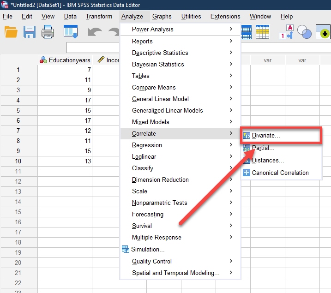
Task: Click the Bivariate correlation icon
Action: point(247,135)
